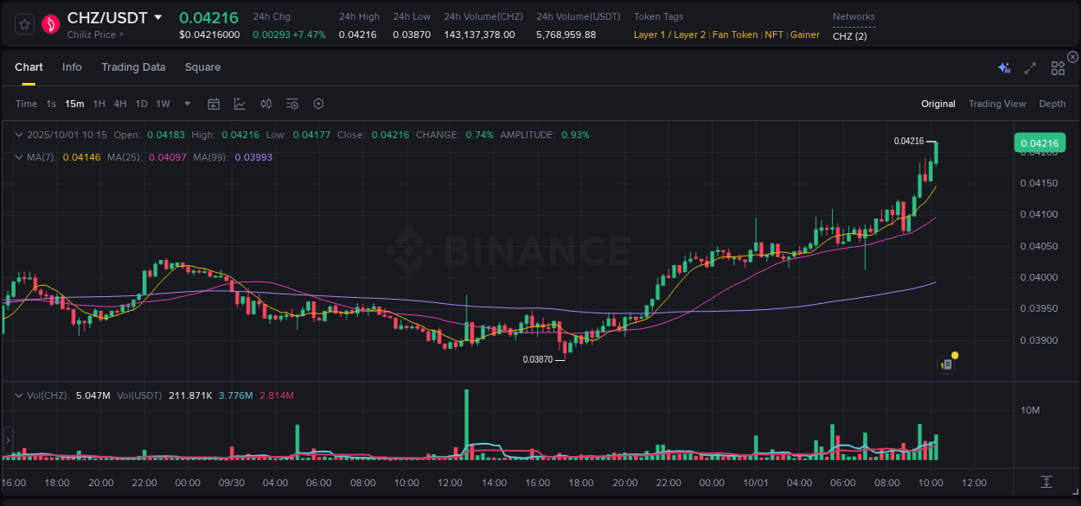Click the order book icon near chart corner
The height and width of the screenshot is (506, 1081).
point(945,364)
